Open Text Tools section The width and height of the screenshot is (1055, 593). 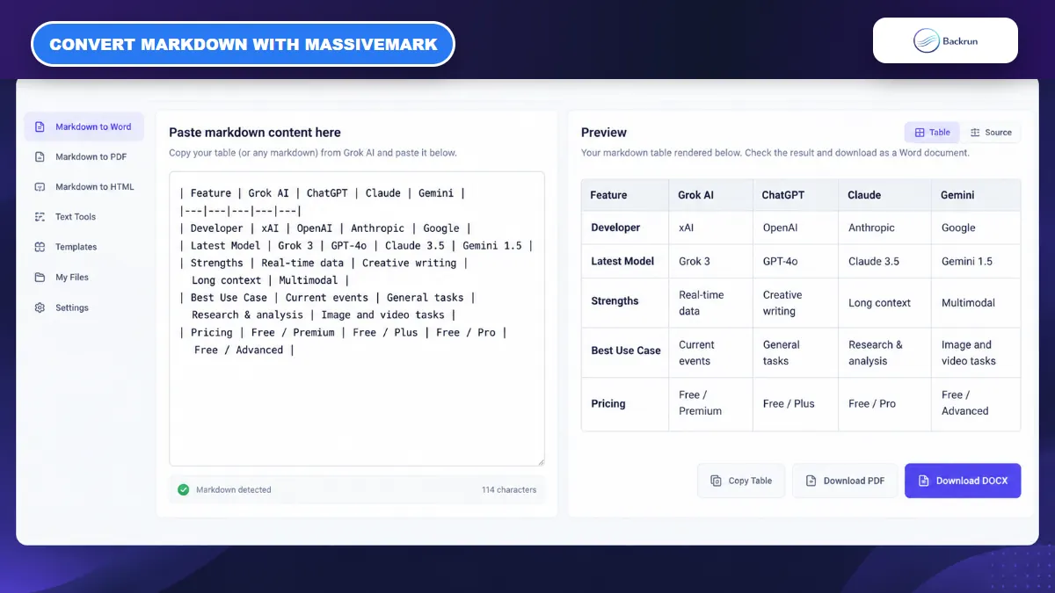[84, 217]
